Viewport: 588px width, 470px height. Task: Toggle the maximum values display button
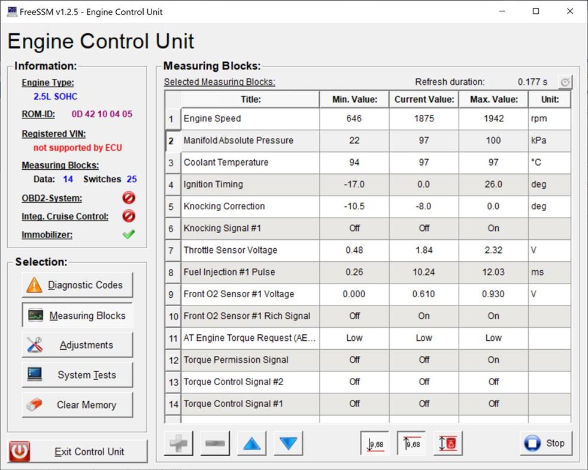411,444
